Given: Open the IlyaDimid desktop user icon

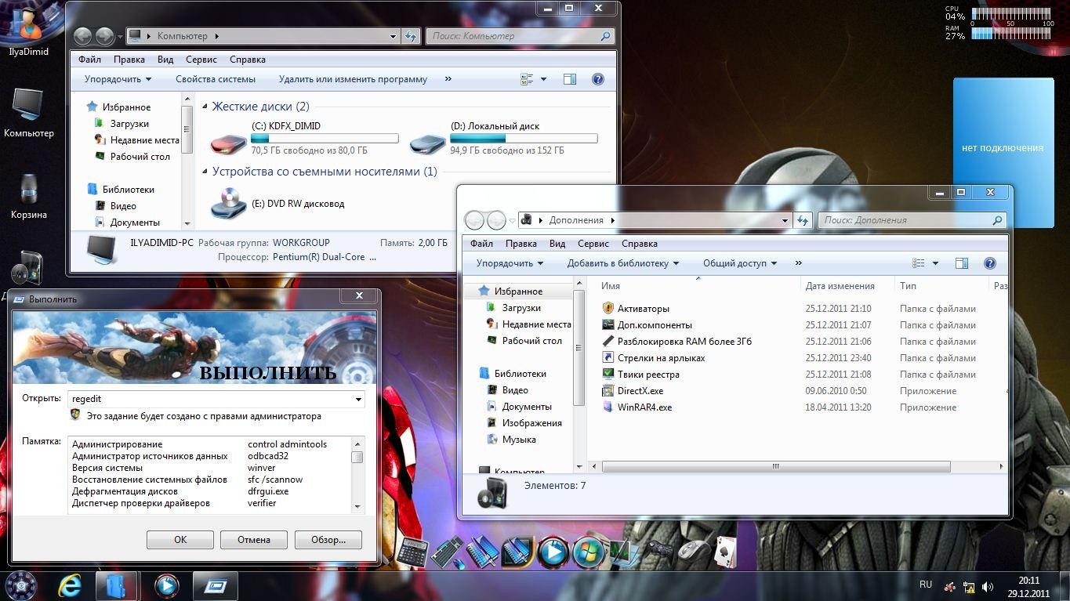Looking at the screenshot, I should pos(28,31).
